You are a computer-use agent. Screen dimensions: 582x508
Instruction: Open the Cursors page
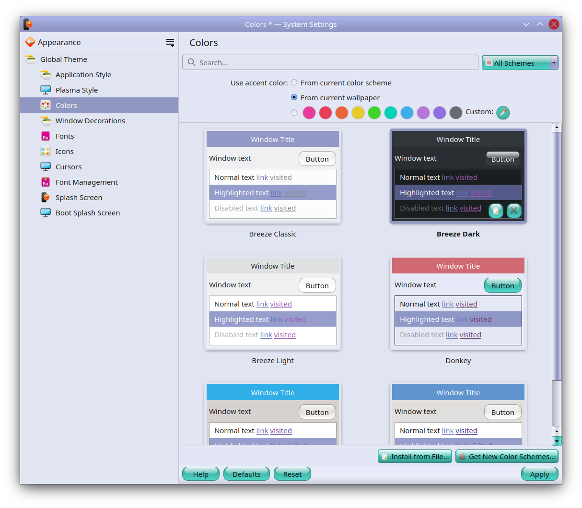pos(99,167)
